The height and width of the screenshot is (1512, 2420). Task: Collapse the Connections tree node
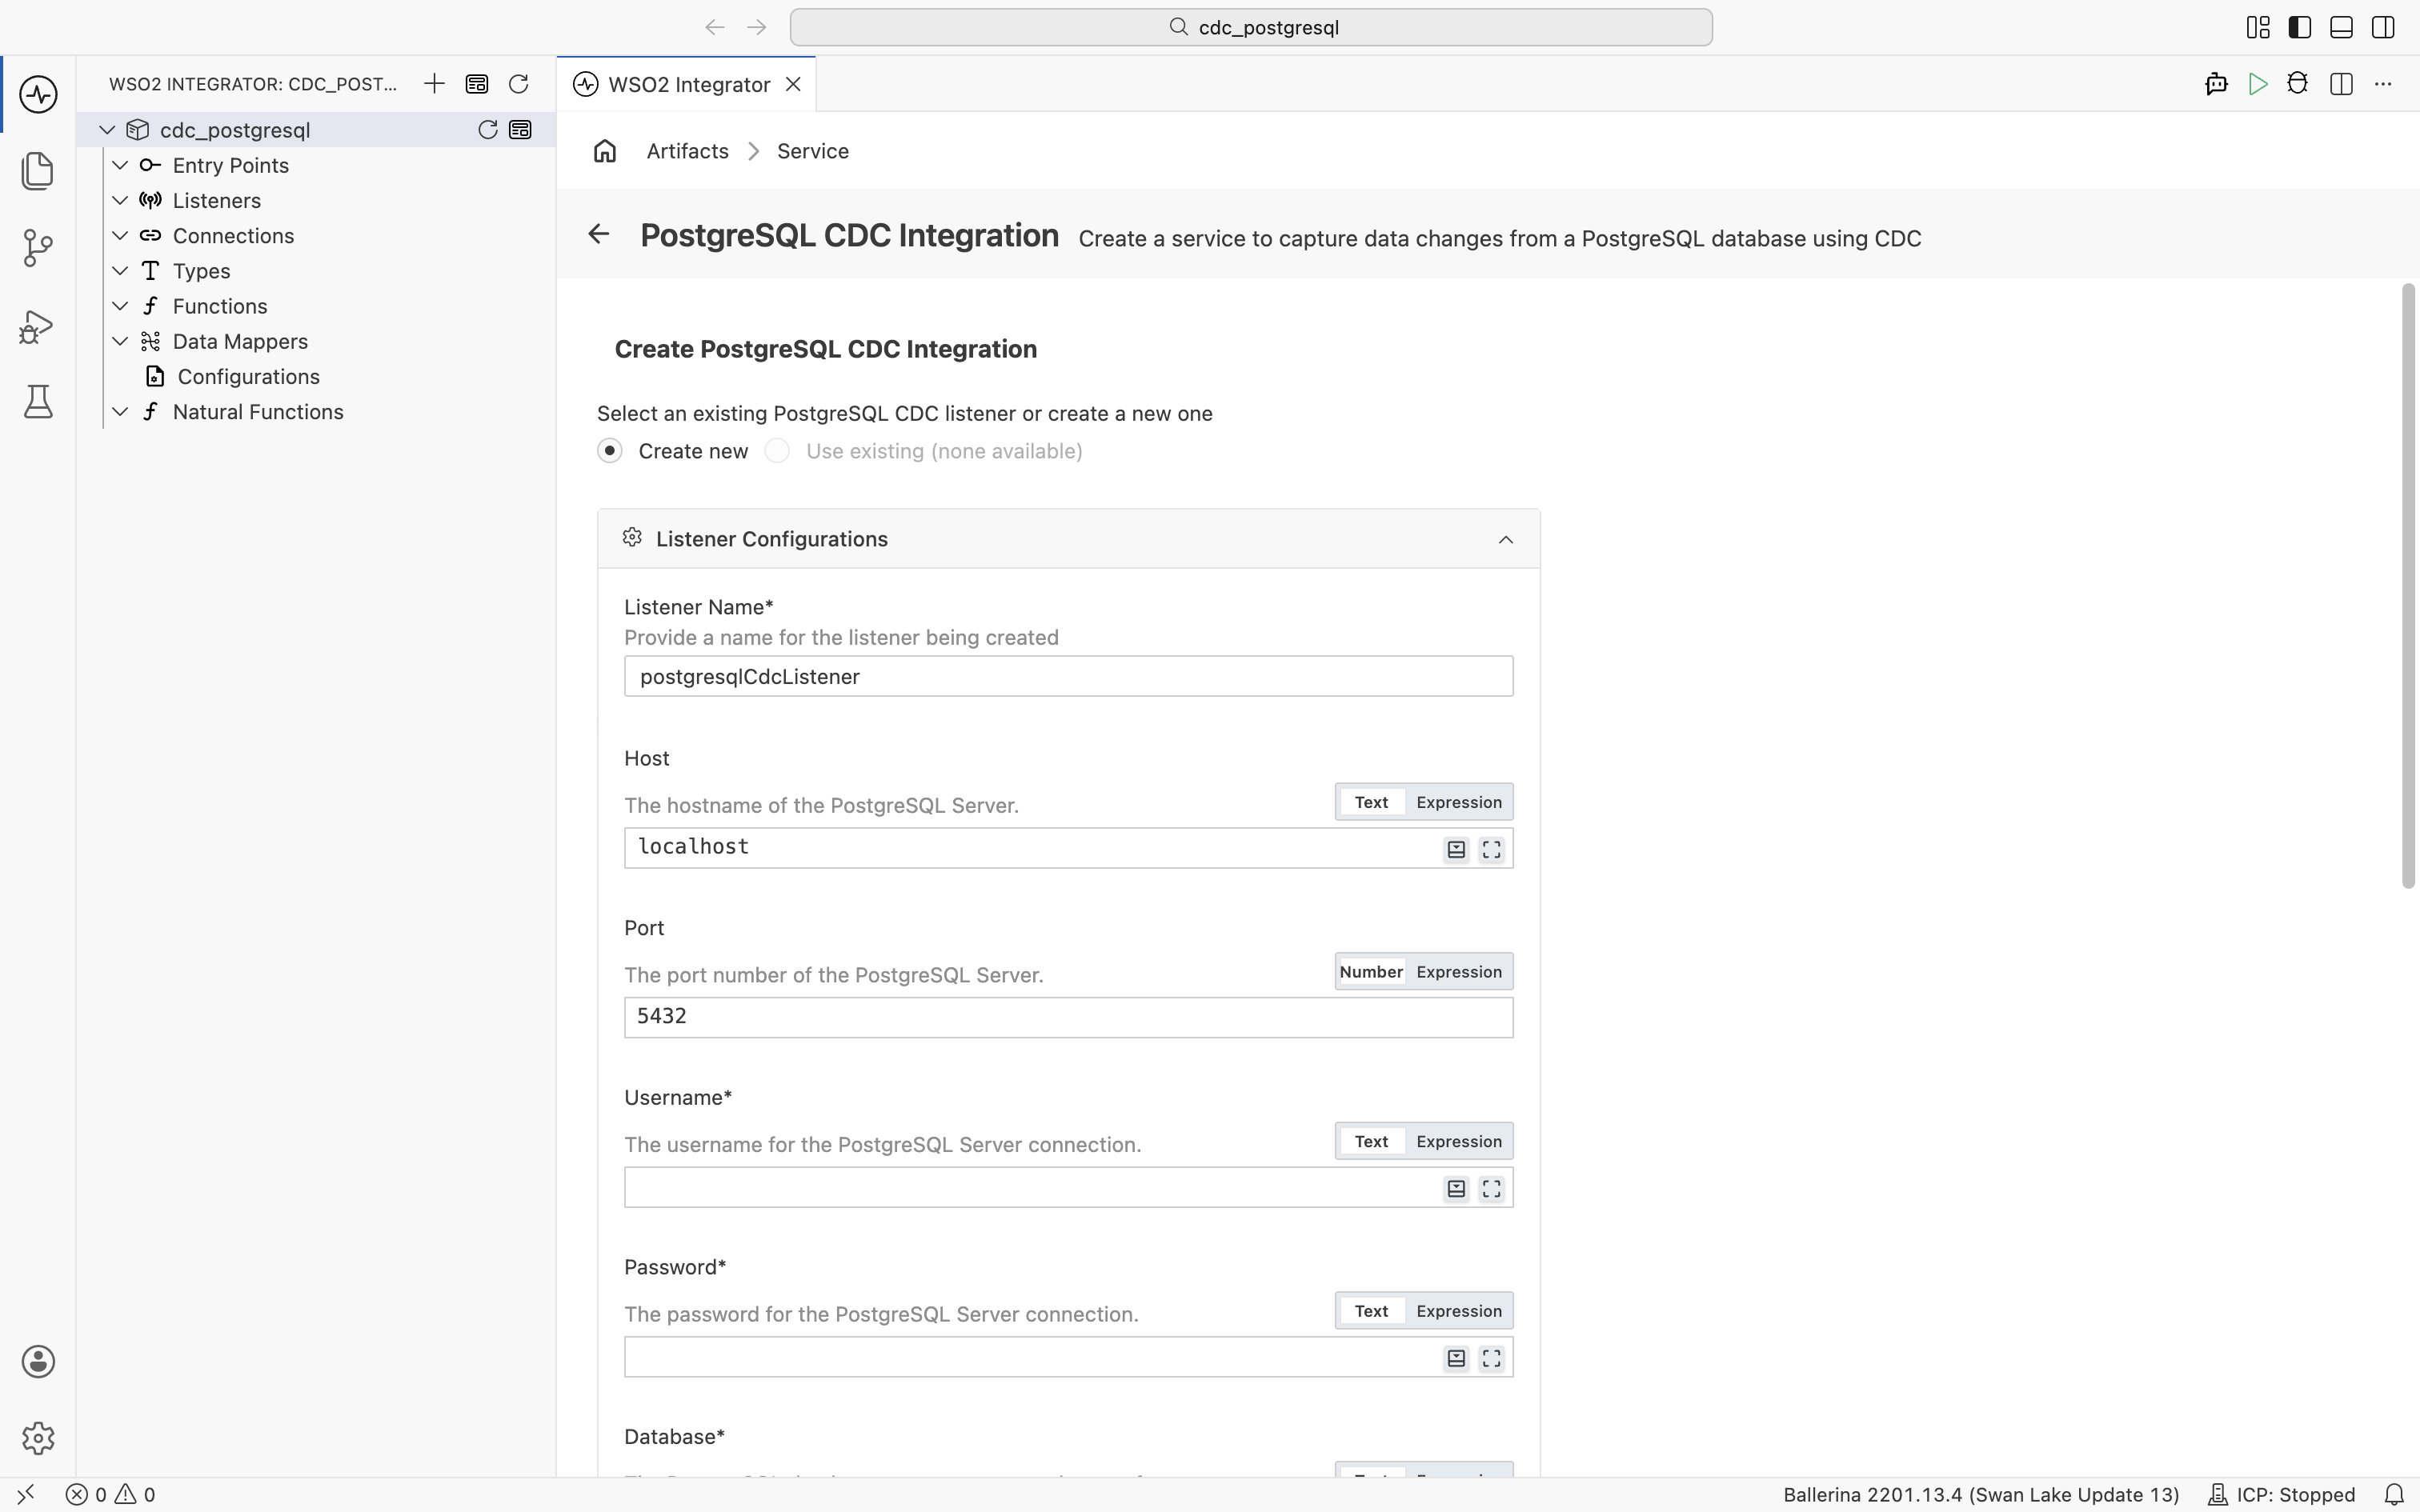[120, 235]
